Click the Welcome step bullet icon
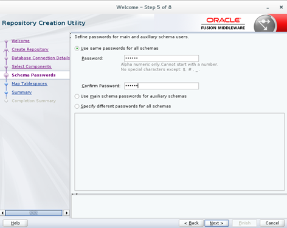This screenshot has width=287, height=228. click(6, 41)
